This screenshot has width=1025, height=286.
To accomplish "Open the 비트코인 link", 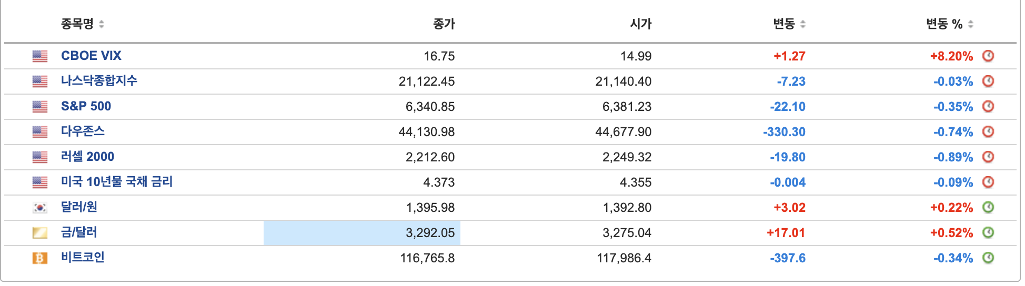I will (83, 258).
